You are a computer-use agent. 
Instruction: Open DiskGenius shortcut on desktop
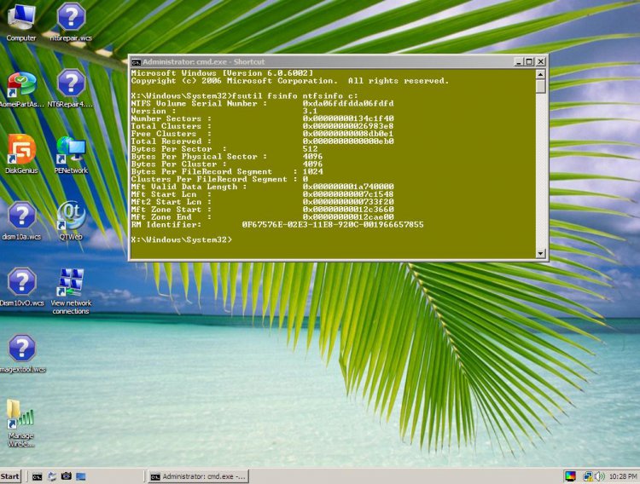pyautogui.click(x=21, y=154)
